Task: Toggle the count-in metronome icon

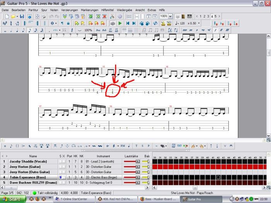Action: click(169, 23)
